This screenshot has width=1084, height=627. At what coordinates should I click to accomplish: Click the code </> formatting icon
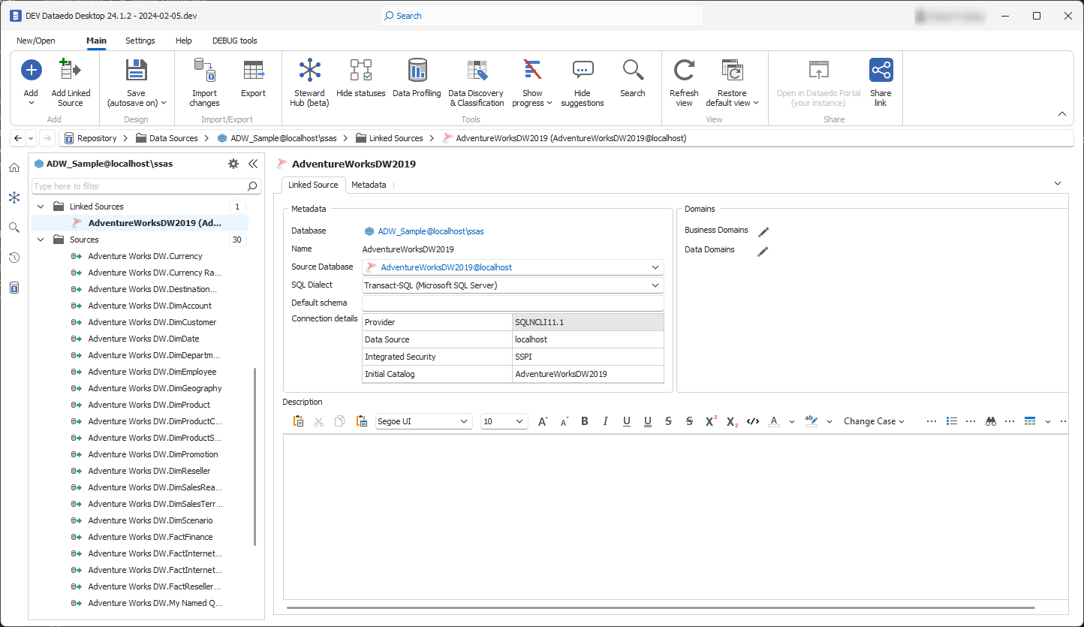point(753,421)
